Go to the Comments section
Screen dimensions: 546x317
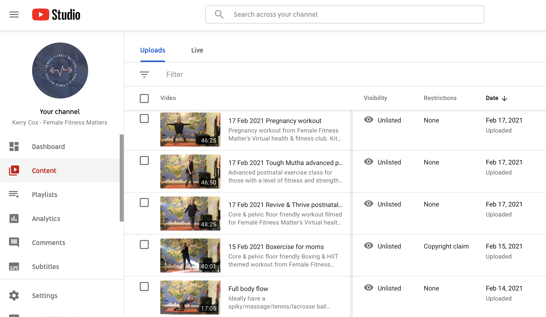tap(49, 242)
